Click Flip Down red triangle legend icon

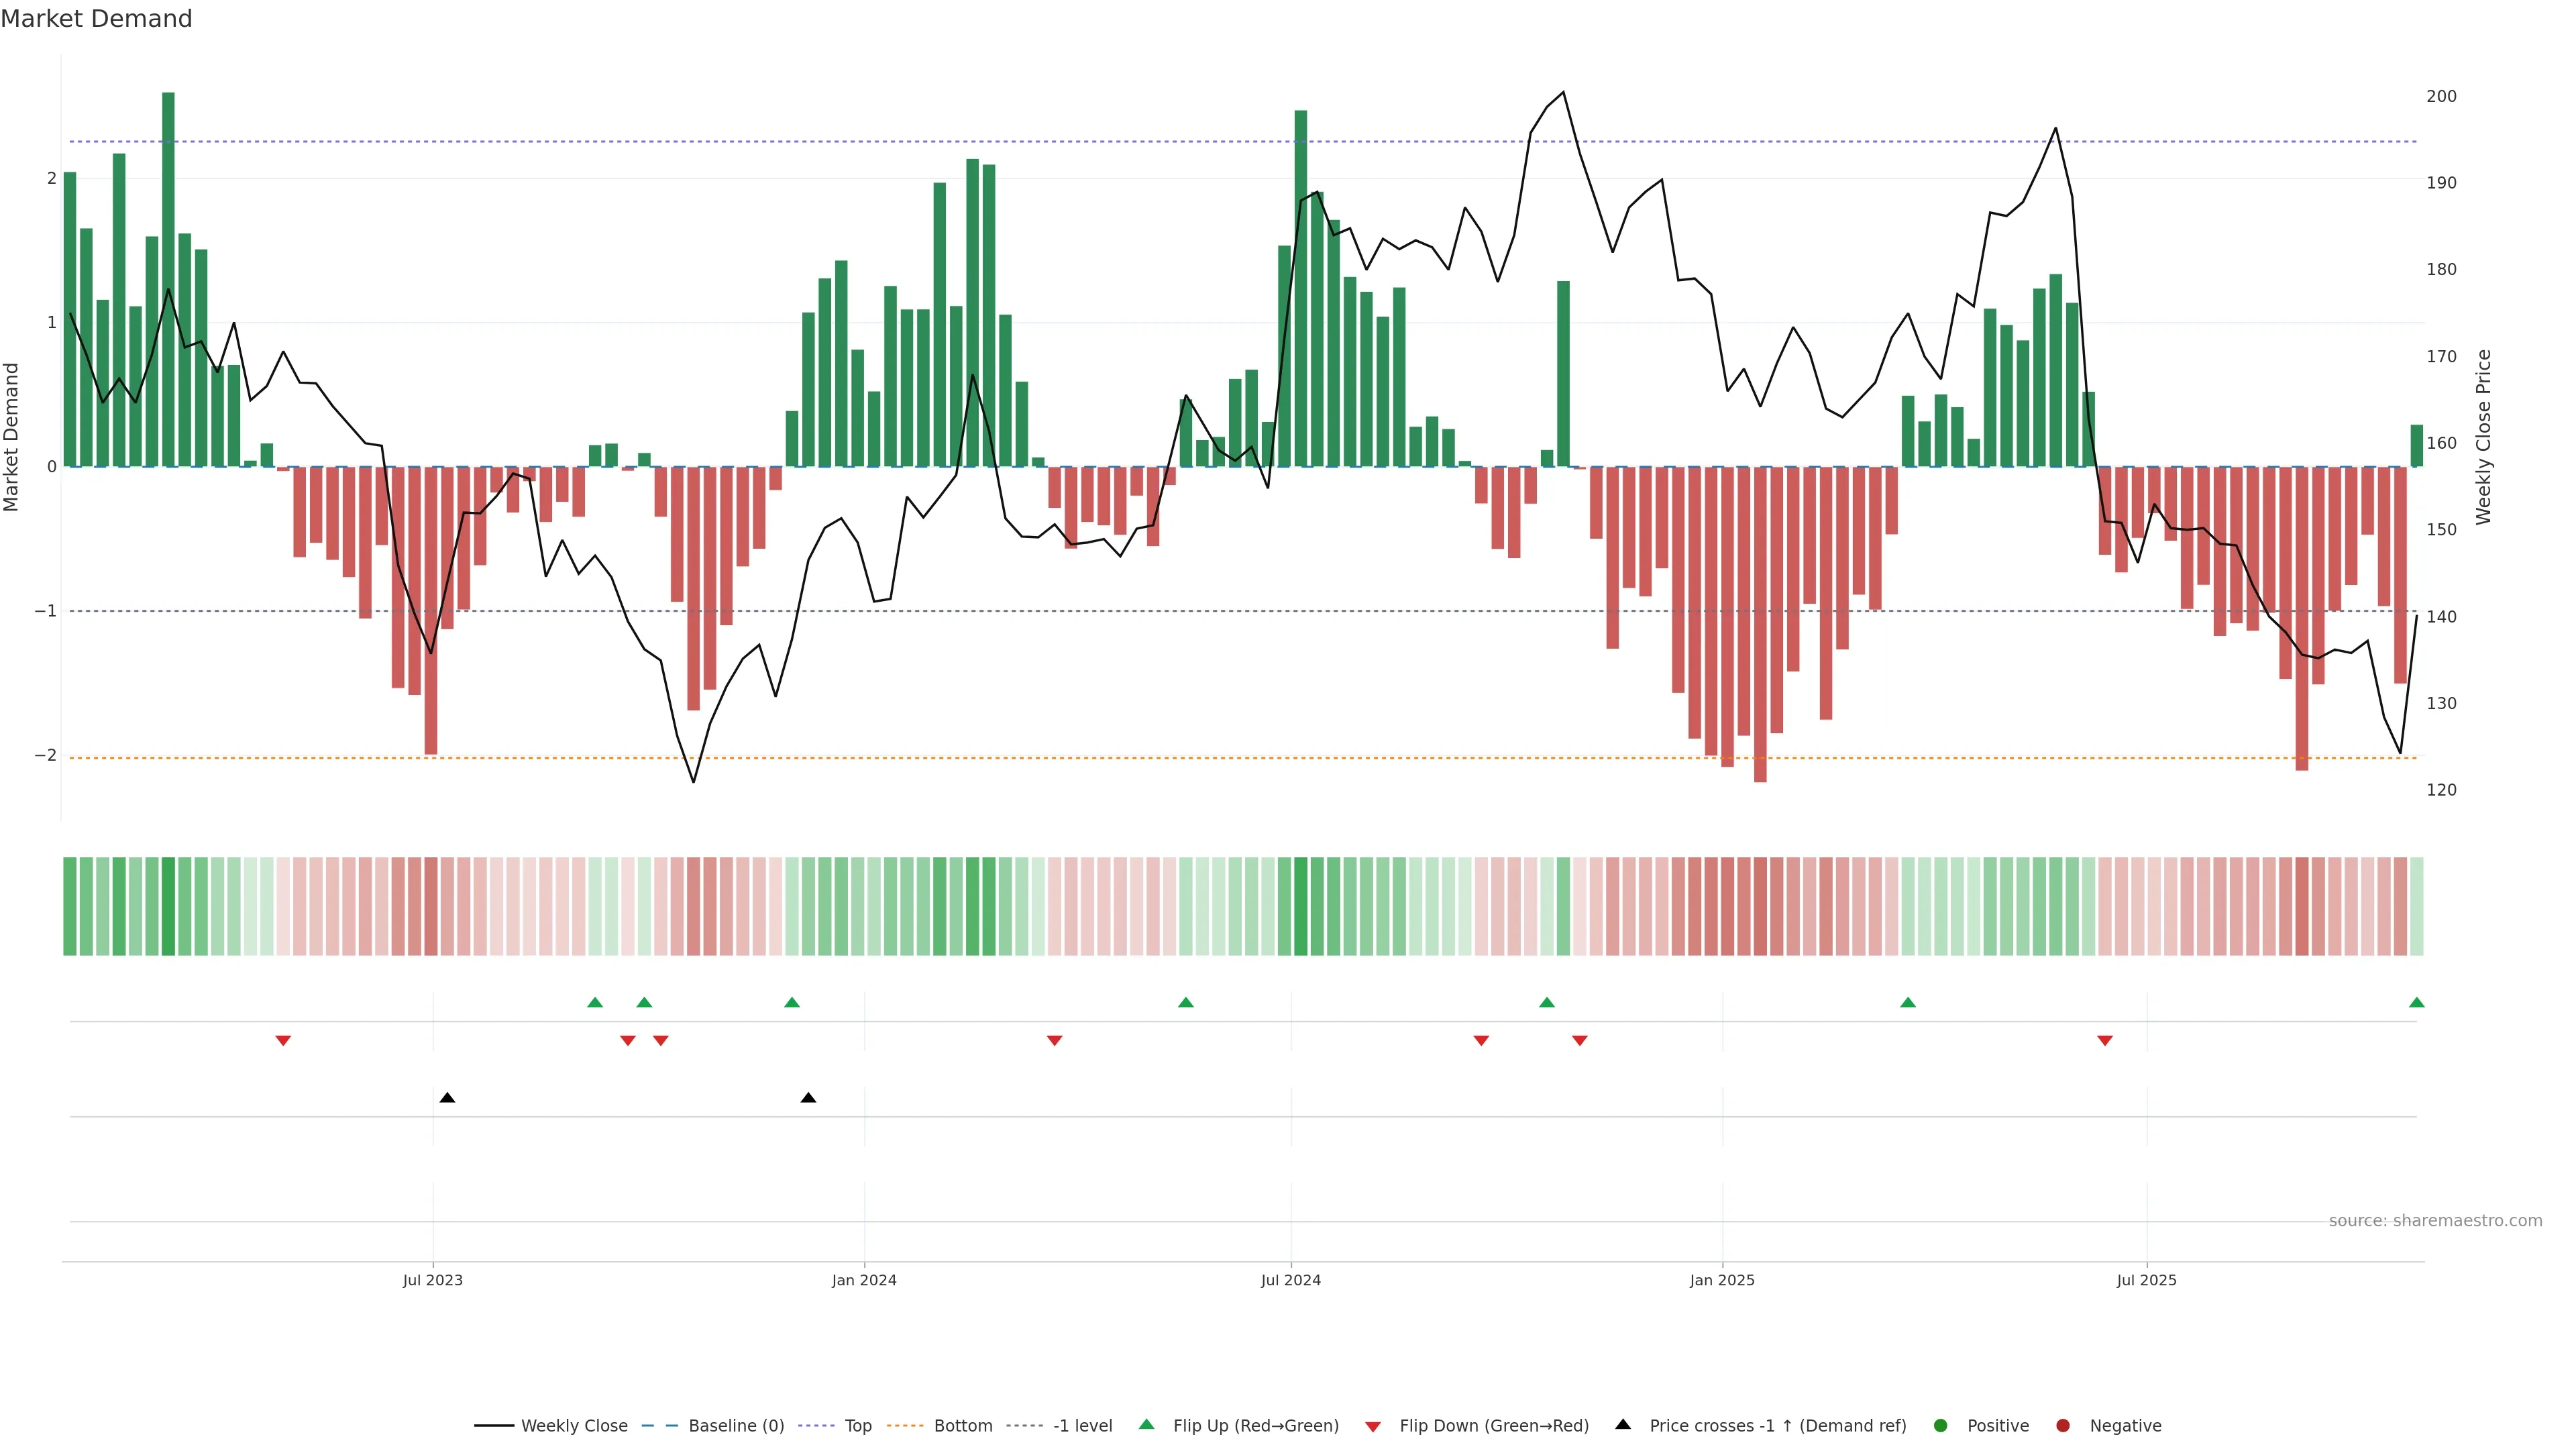(1372, 1426)
